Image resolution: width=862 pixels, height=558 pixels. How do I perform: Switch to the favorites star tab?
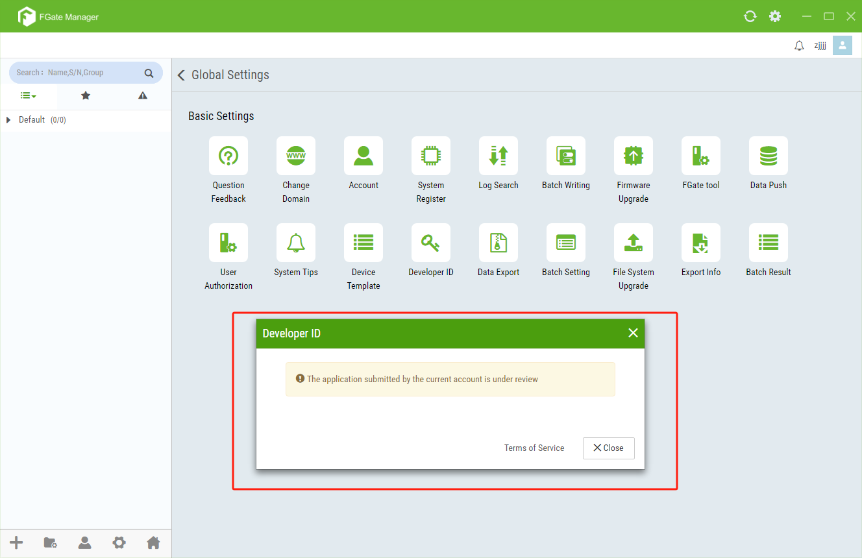pyautogui.click(x=86, y=95)
